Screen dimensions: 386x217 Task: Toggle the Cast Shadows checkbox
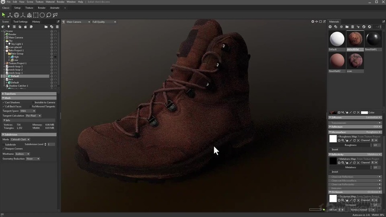coord(4,102)
